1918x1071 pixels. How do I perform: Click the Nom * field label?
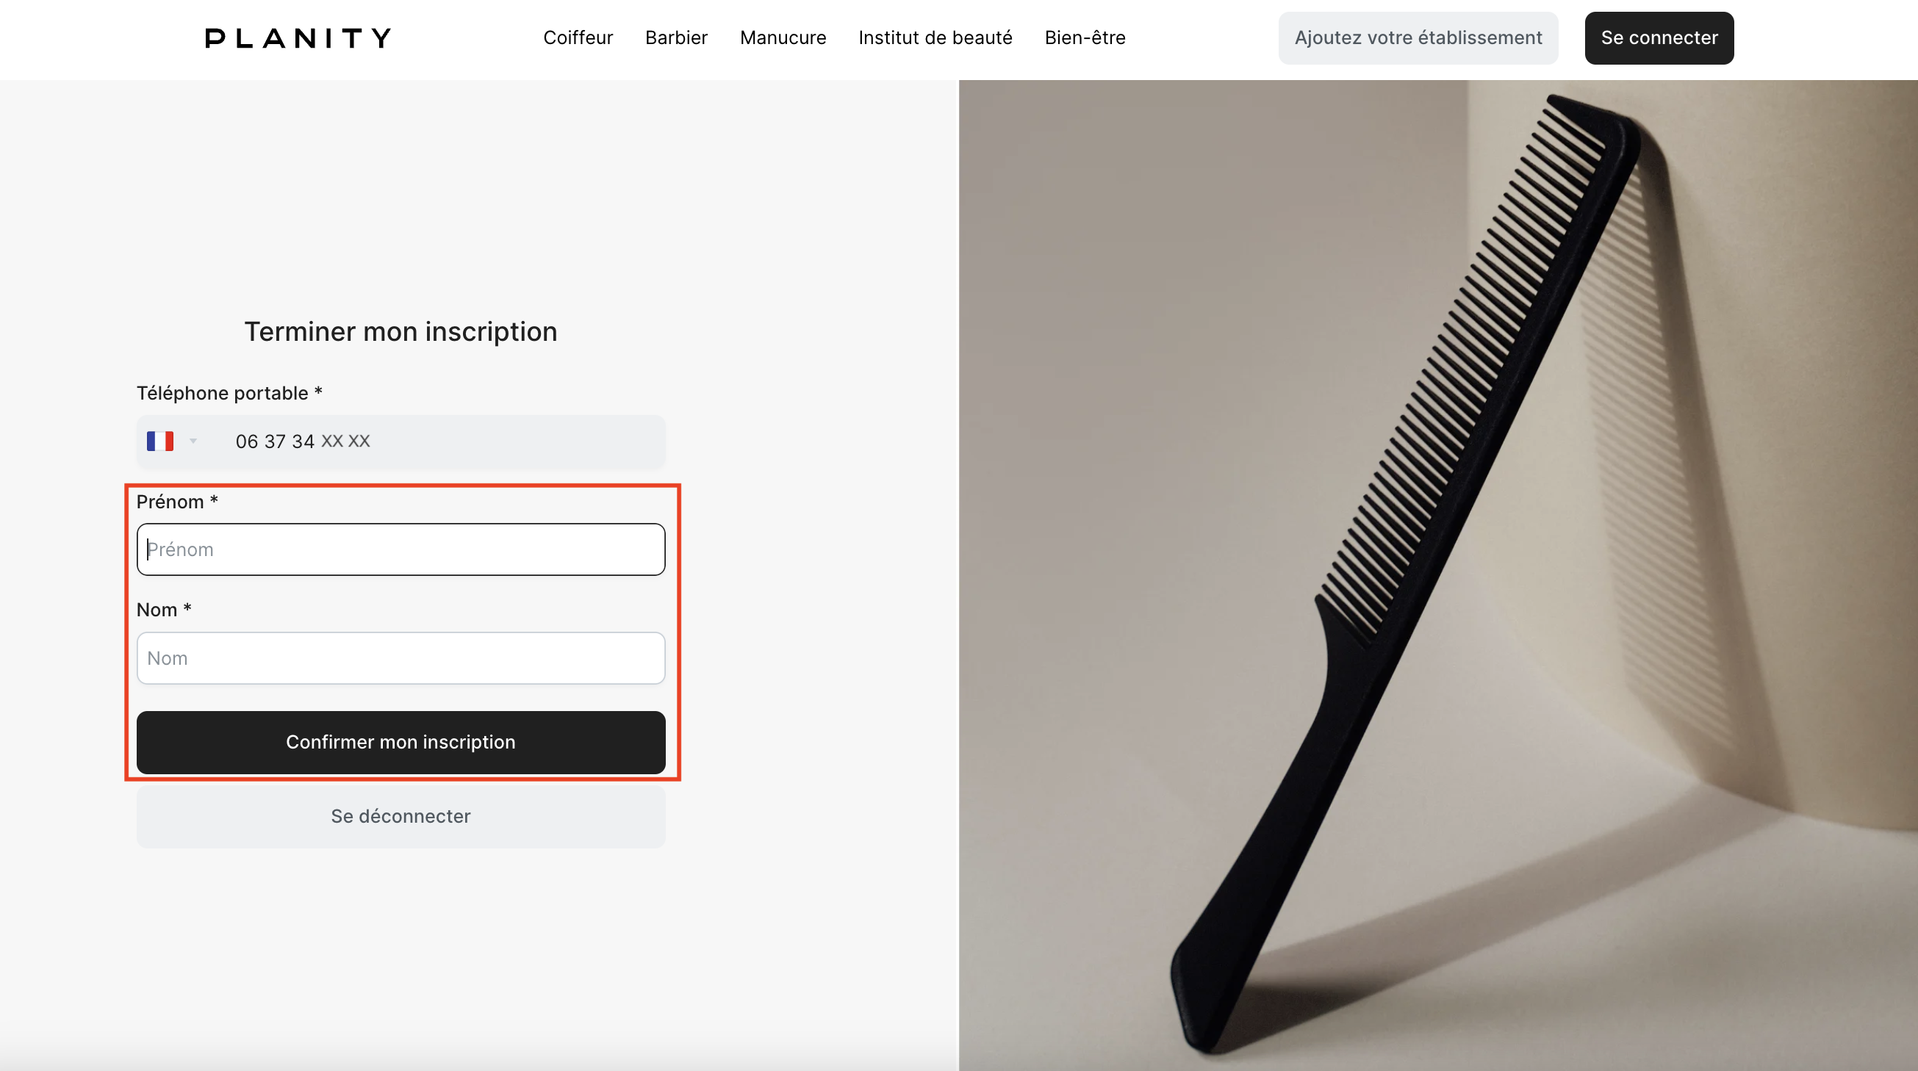point(164,610)
